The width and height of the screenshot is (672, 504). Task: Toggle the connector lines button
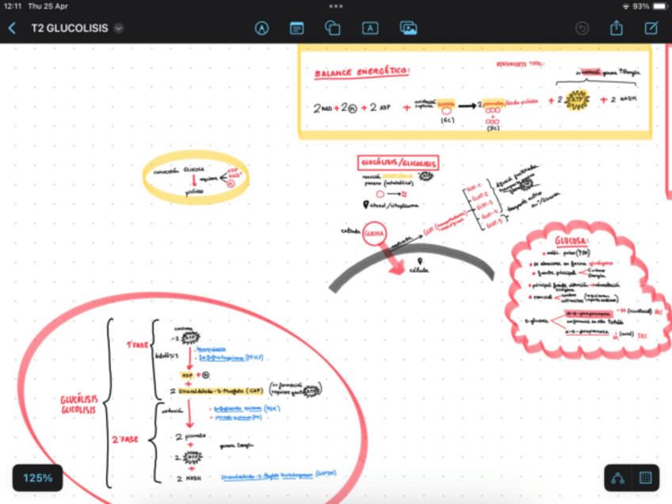click(617, 478)
